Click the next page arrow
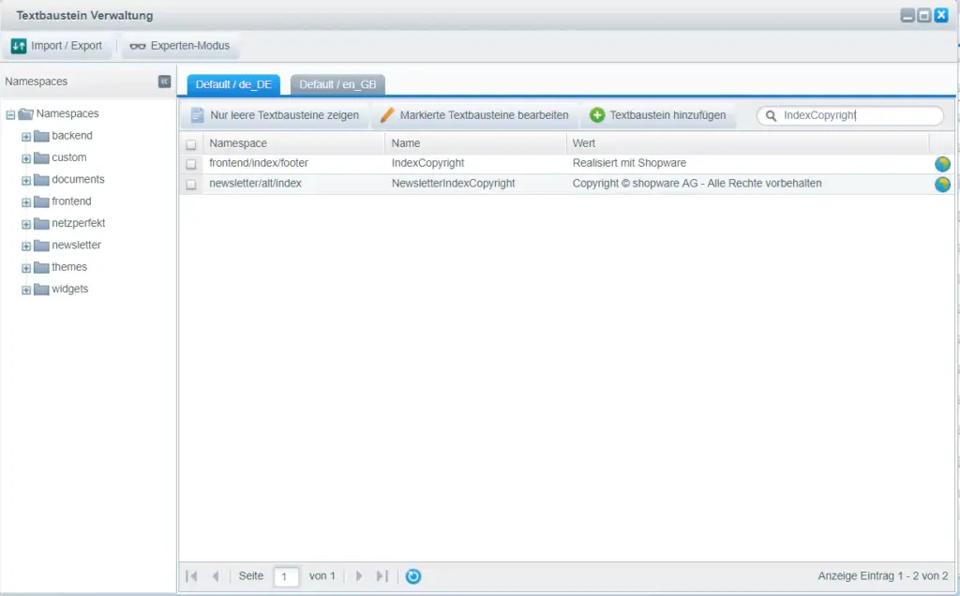 click(358, 576)
